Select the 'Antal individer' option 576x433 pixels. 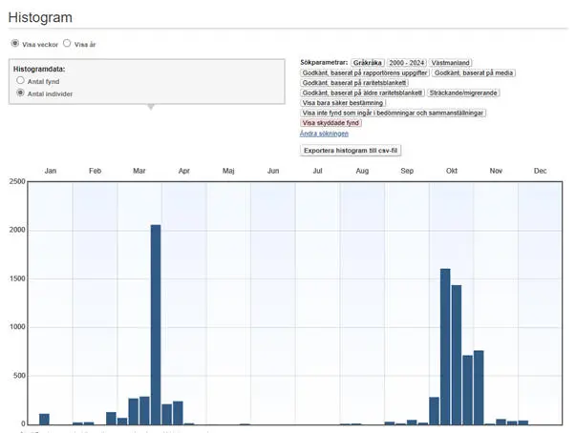(21, 93)
